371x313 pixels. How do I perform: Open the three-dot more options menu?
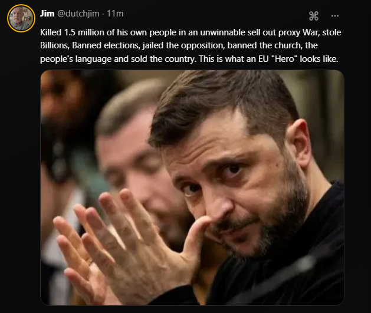point(335,16)
